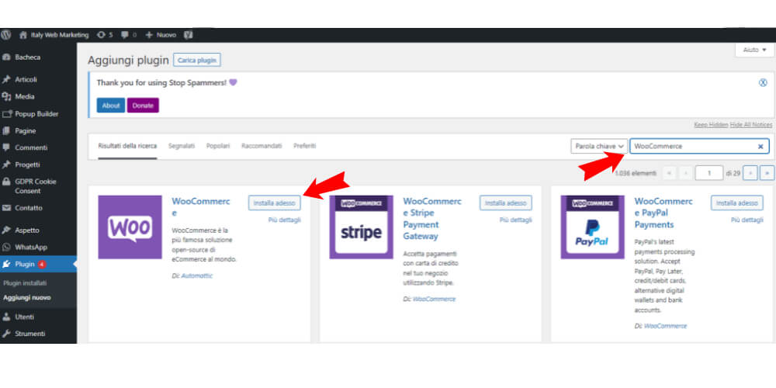Click the WooCommerce Woo logo thumbnail

(130, 227)
